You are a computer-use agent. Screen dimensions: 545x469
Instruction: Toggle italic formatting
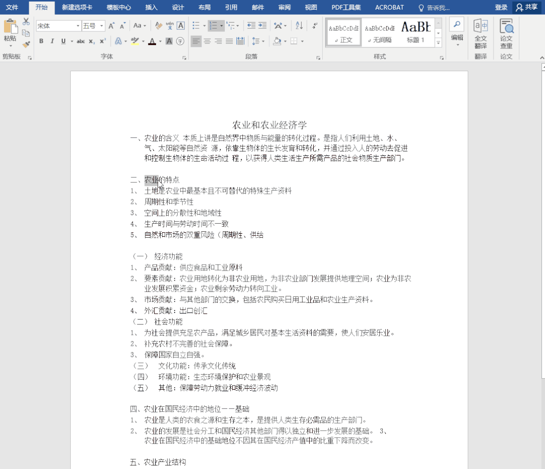[52, 41]
